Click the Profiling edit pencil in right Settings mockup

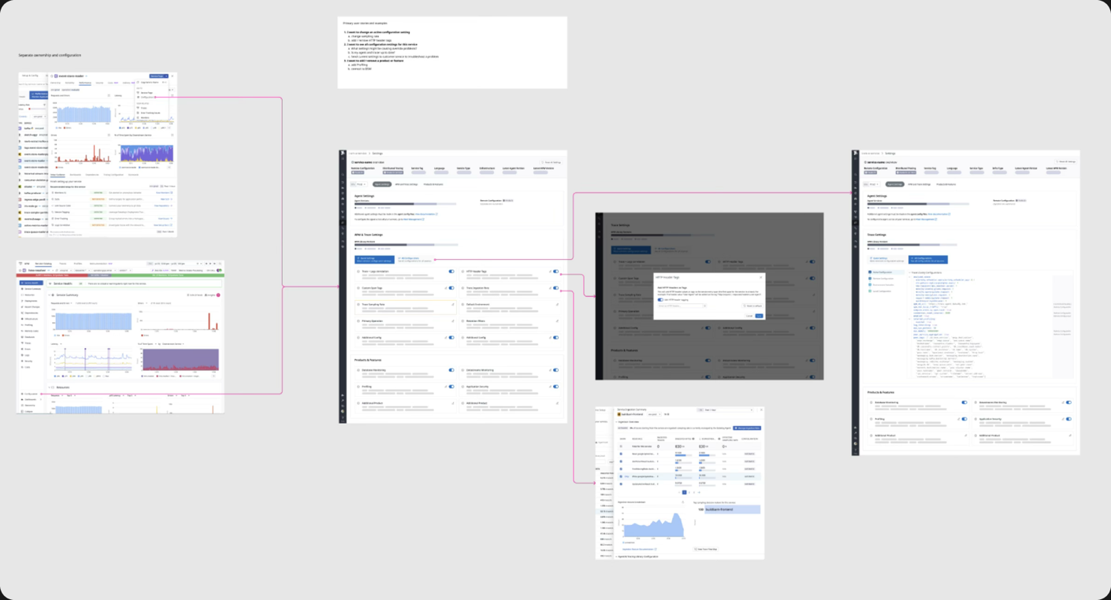click(x=958, y=419)
